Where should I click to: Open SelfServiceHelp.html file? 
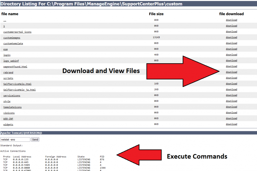coord(17,84)
